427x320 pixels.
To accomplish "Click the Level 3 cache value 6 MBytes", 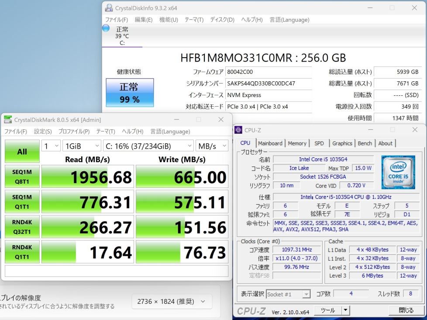I will 372,275.
